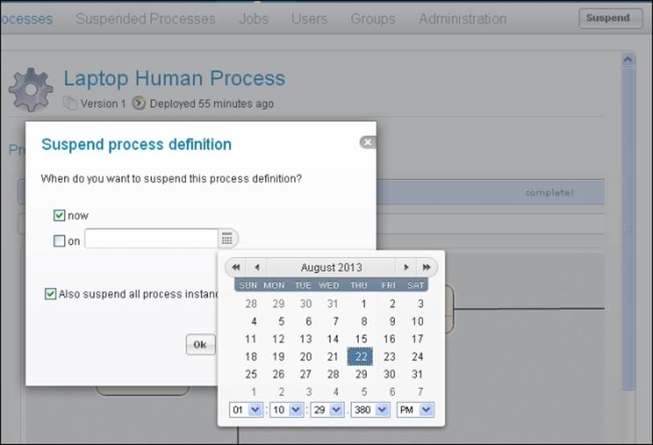Select August 16 in the calendar
This screenshot has height=445, width=653.
pos(389,339)
